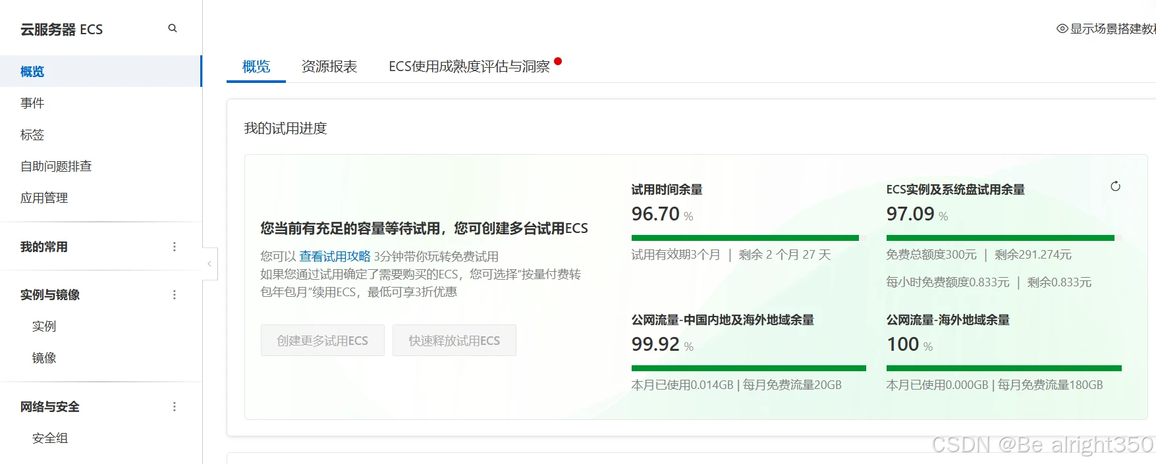Click the text 免费总额度300元
The image size is (1156, 464).
point(931,255)
